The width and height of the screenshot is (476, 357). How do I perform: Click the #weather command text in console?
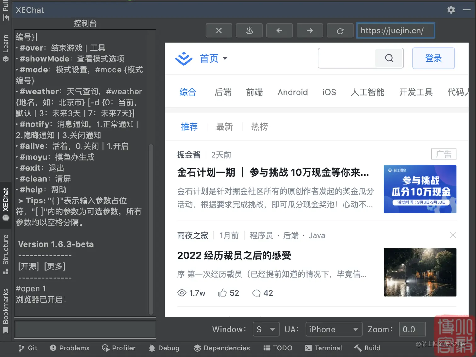coord(39,92)
